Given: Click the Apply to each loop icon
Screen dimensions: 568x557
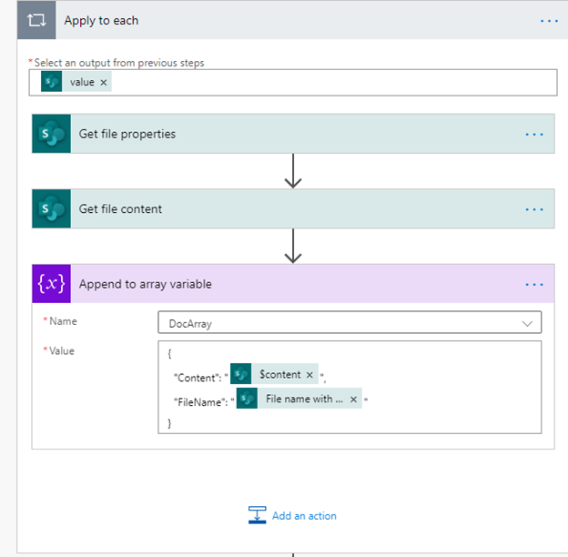Looking at the screenshot, I should [x=36, y=20].
